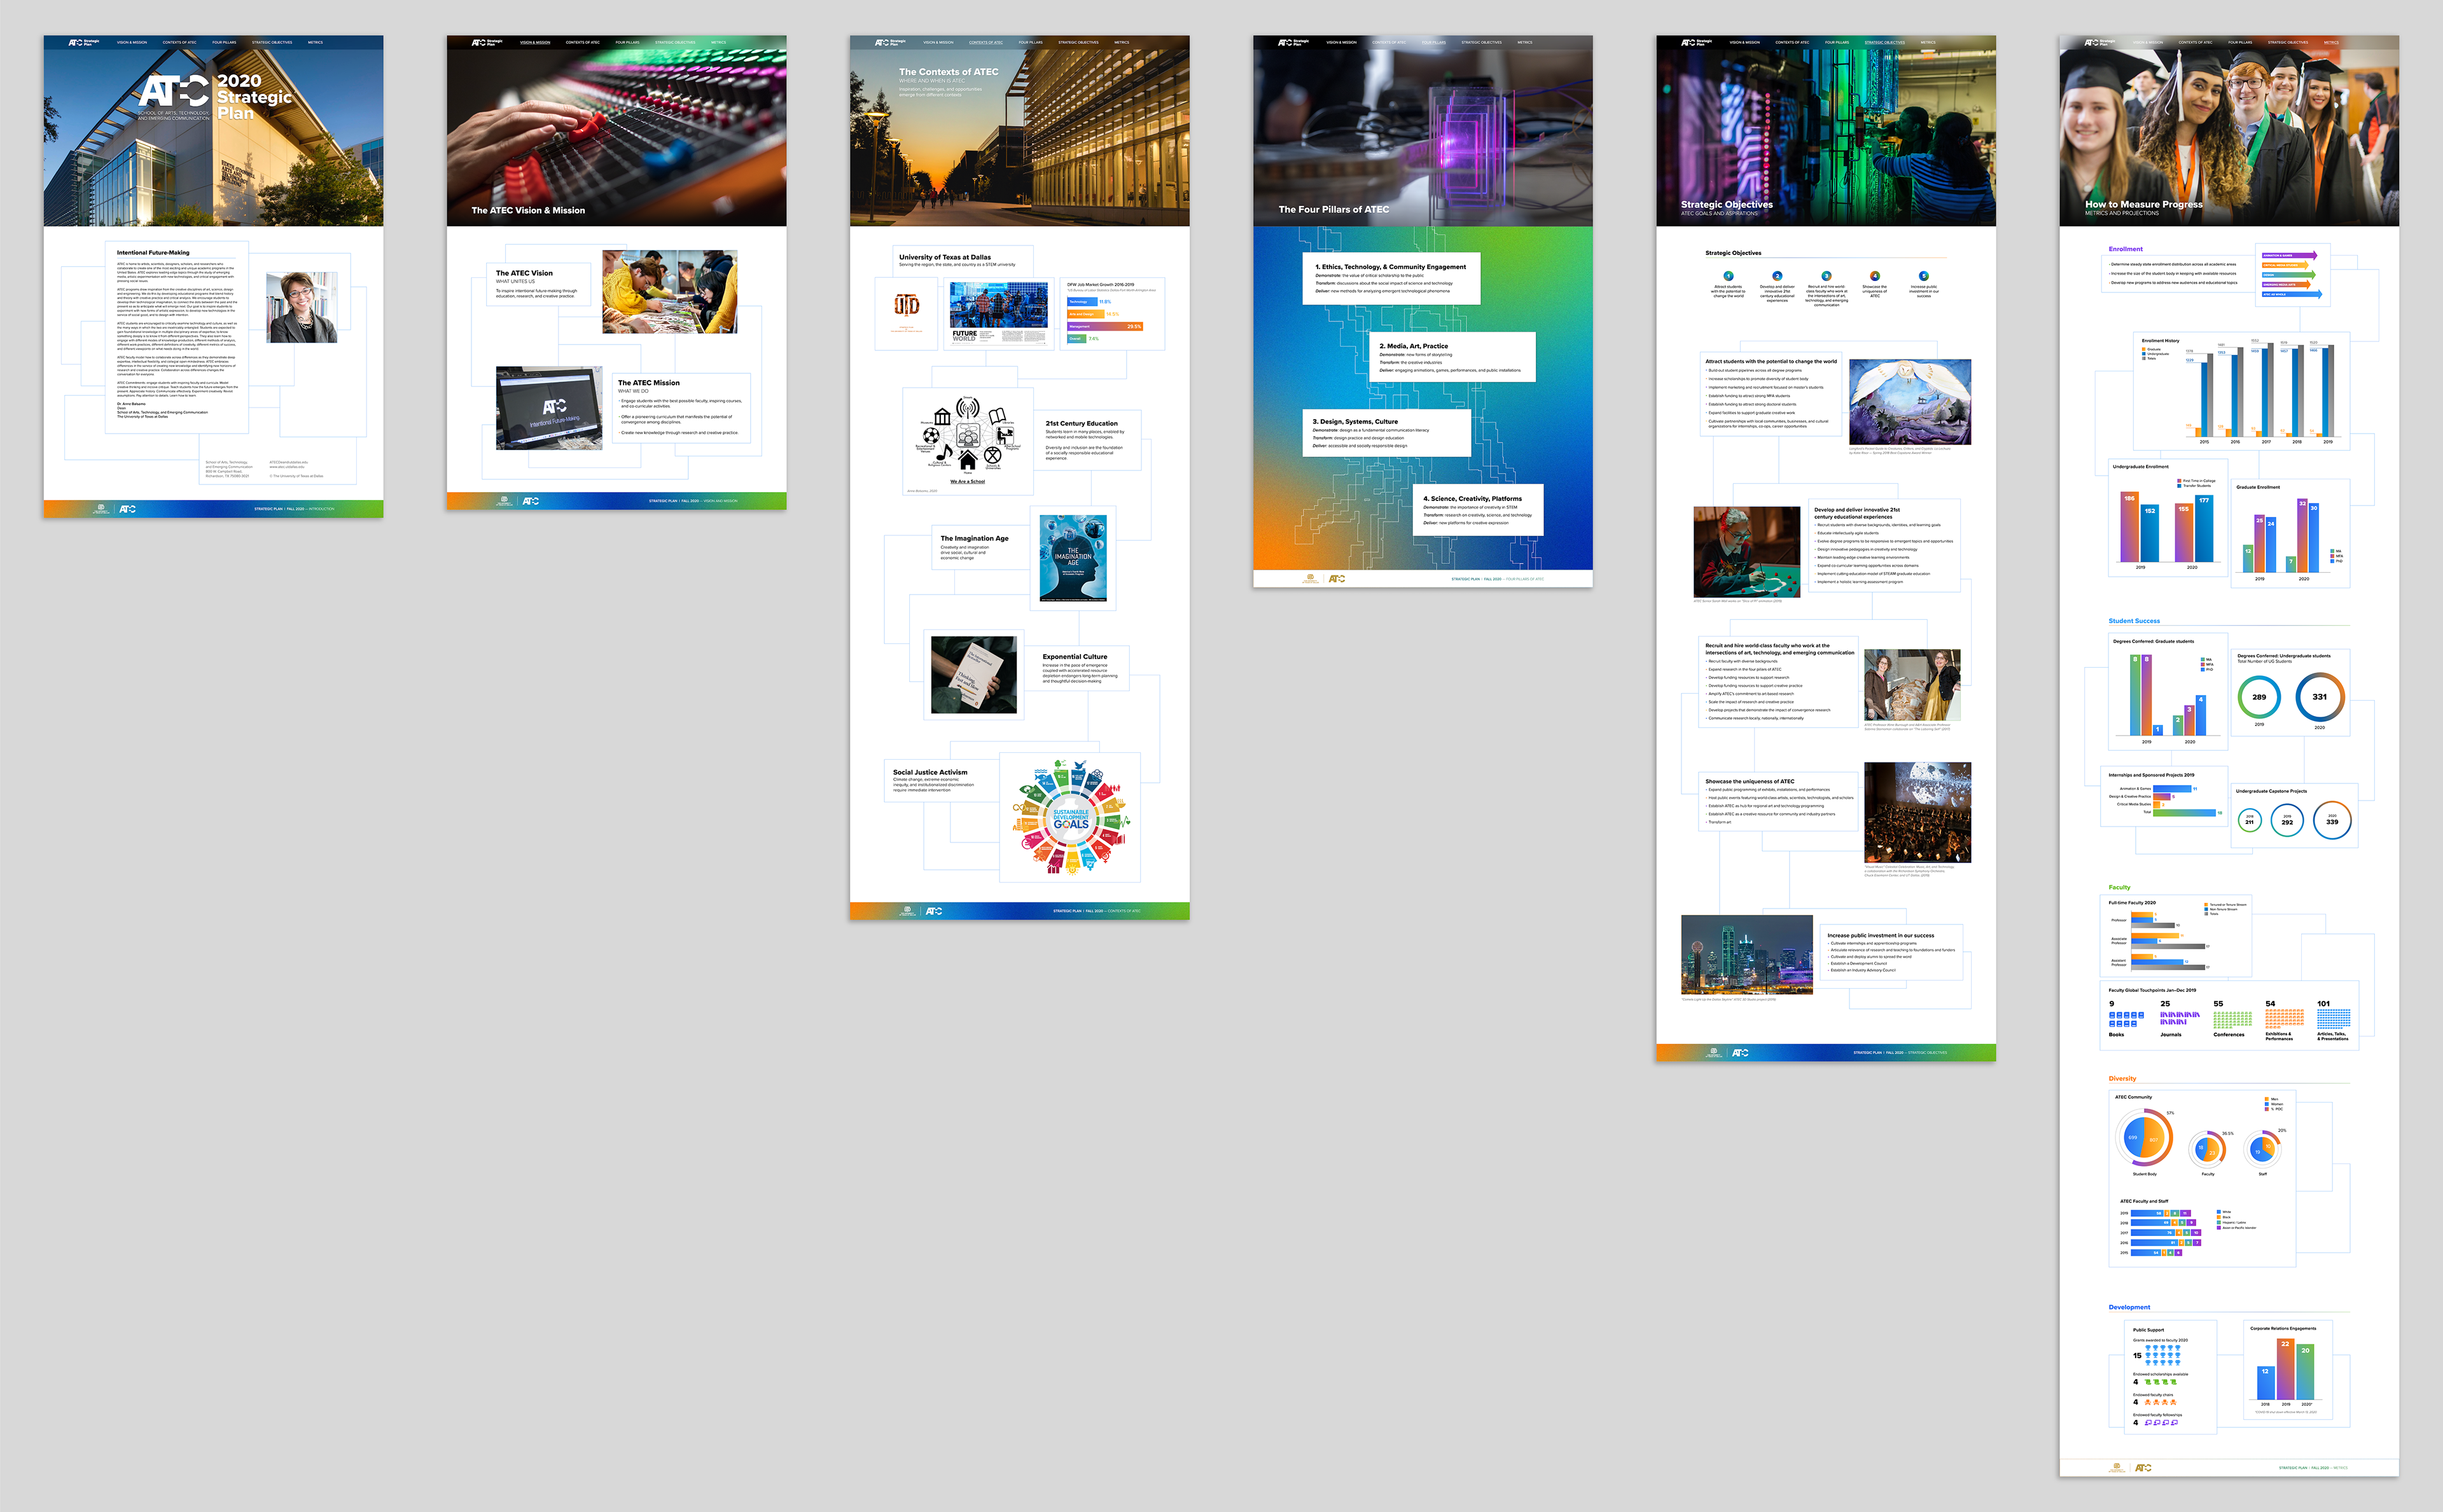Follow the 'We Are a School' link
The height and width of the screenshot is (1512, 2443).
[x=968, y=481]
